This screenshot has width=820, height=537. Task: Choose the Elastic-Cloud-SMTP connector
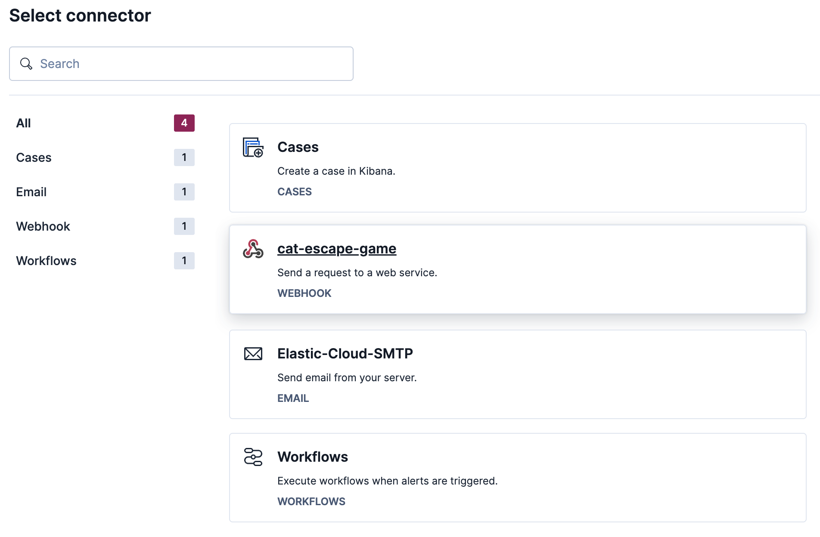[345, 354]
